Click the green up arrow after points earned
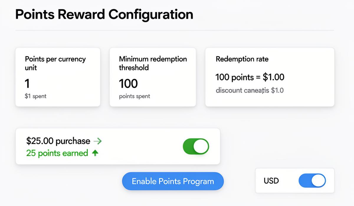 (x=95, y=153)
